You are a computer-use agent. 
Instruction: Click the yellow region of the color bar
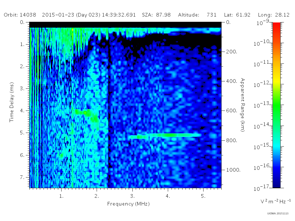pyautogui.click(x=276, y=81)
